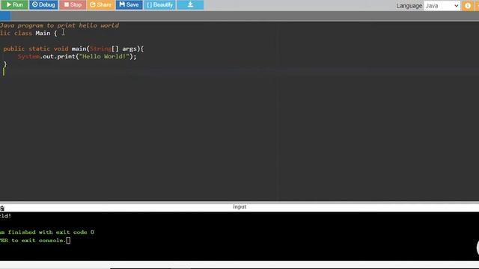Click the Hello World comment line
This screenshot has width=479, height=269.
coord(60,25)
